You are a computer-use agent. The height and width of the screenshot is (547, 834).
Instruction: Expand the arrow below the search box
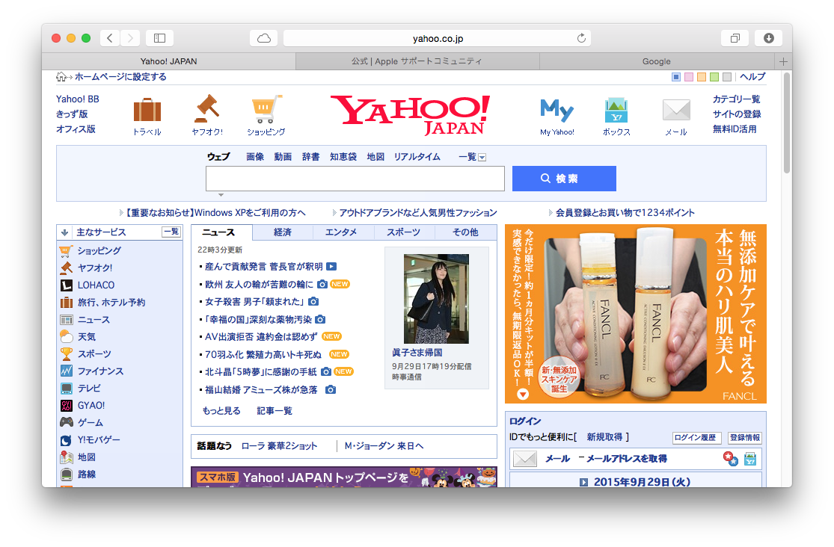pos(221,195)
